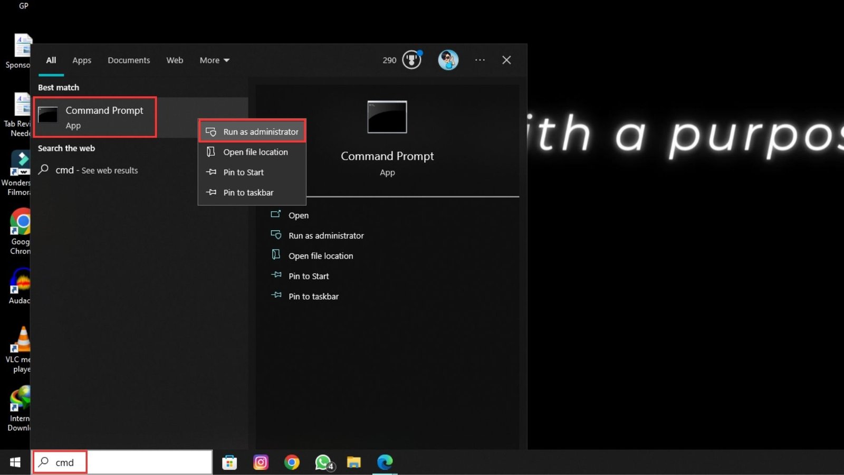Image resolution: width=844 pixels, height=475 pixels.
Task: Expand the More dropdown
Action: [x=214, y=60]
